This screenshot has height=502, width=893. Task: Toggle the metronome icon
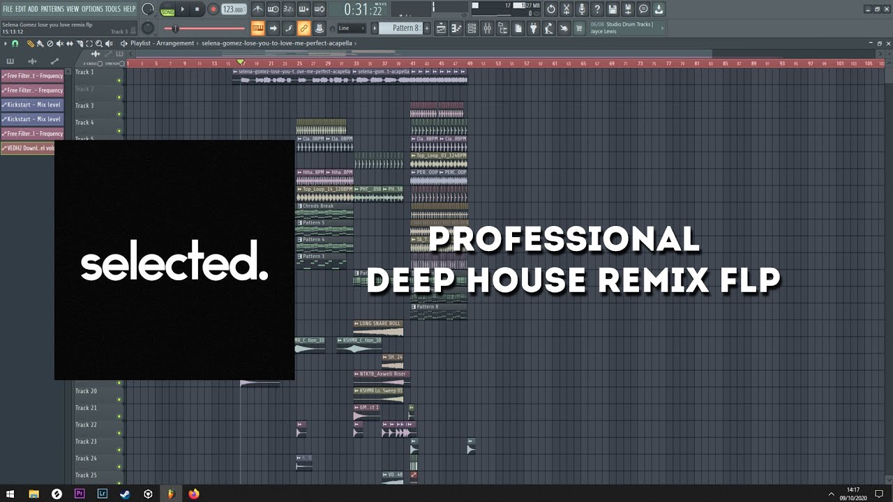258,9
